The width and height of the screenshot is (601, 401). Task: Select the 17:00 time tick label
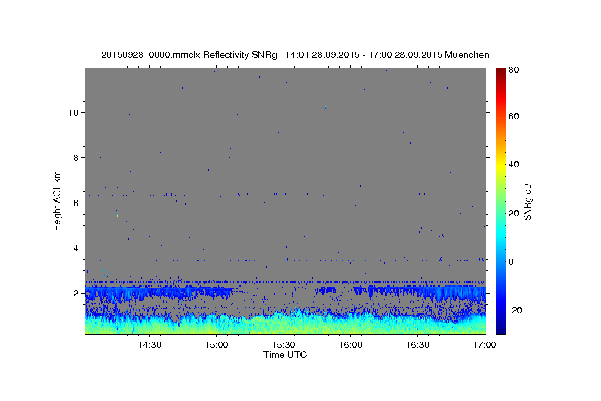click(484, 345)
